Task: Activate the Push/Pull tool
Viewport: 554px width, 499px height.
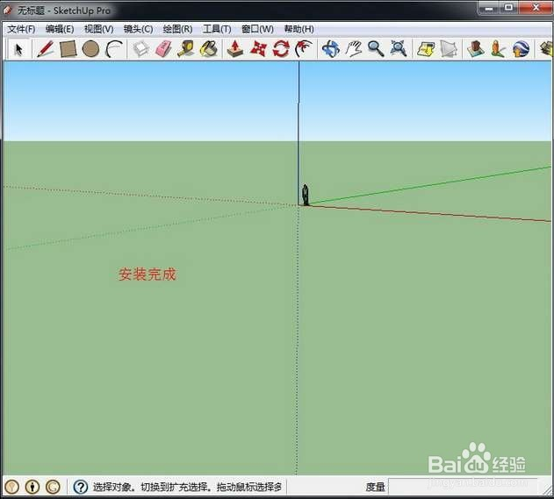Action: click(235, 49)
